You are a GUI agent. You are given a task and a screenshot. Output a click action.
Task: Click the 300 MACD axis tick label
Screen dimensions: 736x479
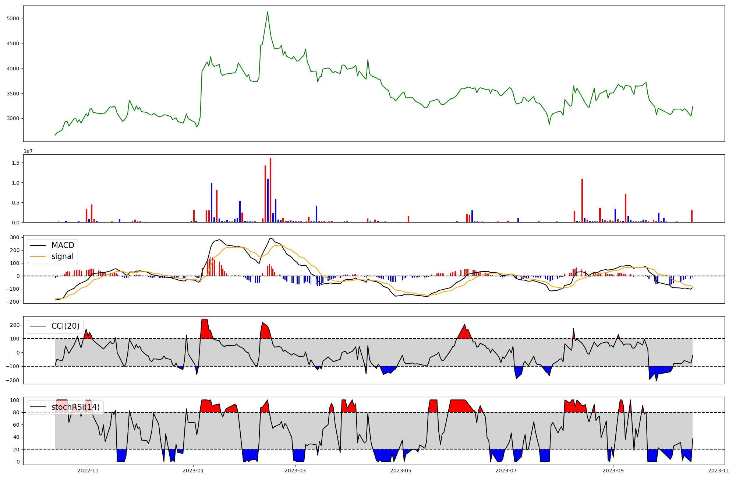[15, 238]
